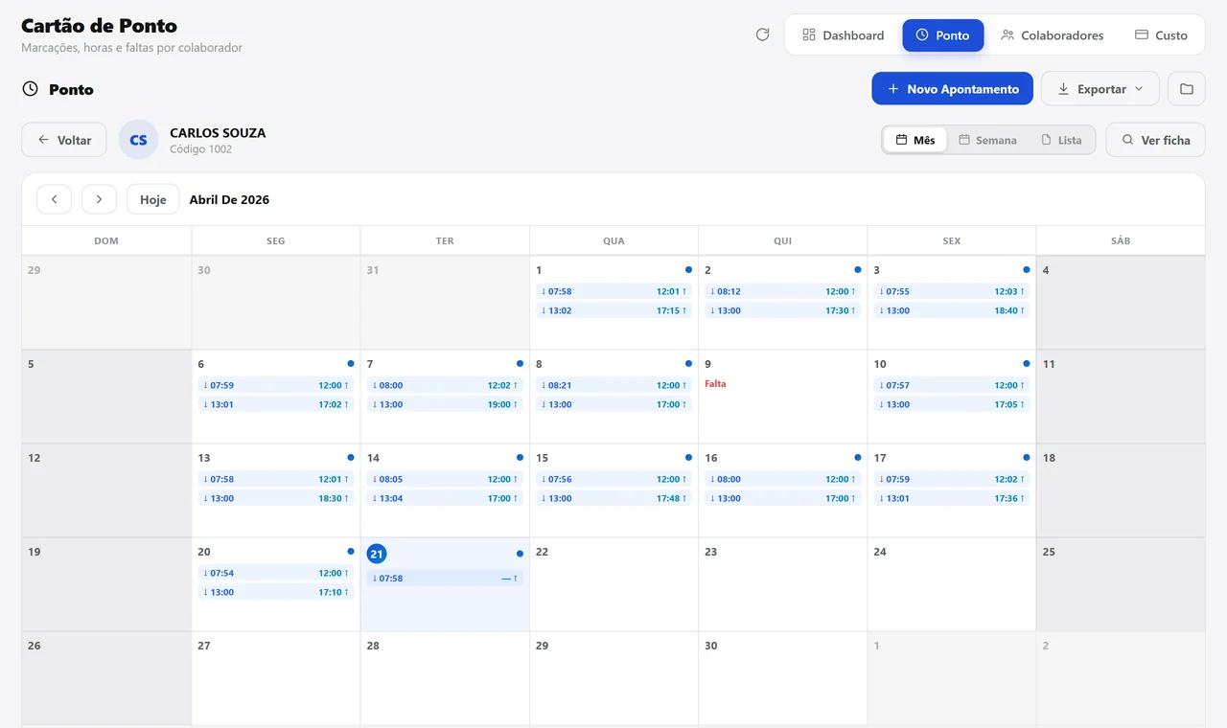Select the Ponto tab
The width and height of the screenshot is (1227, 728).
tap(943, 35)
